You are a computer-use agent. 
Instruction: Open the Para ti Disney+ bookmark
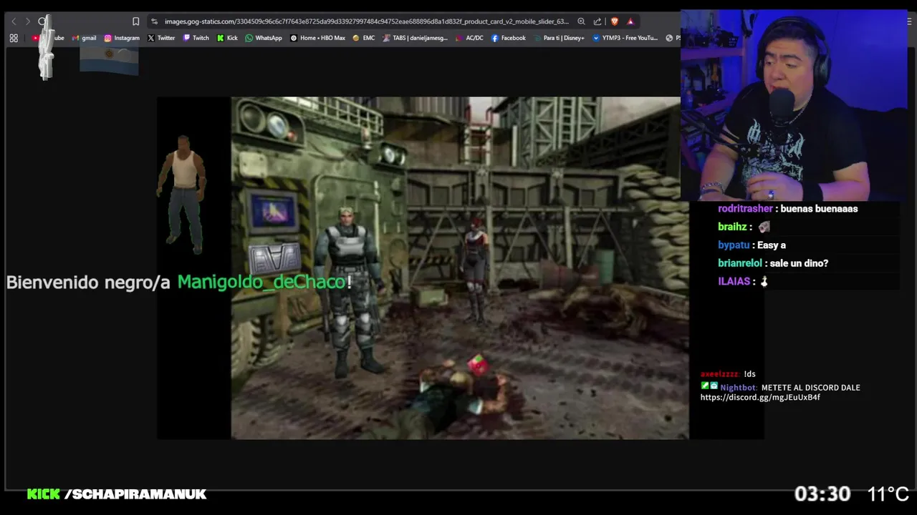pyautogui.click(x=559, y=38)
